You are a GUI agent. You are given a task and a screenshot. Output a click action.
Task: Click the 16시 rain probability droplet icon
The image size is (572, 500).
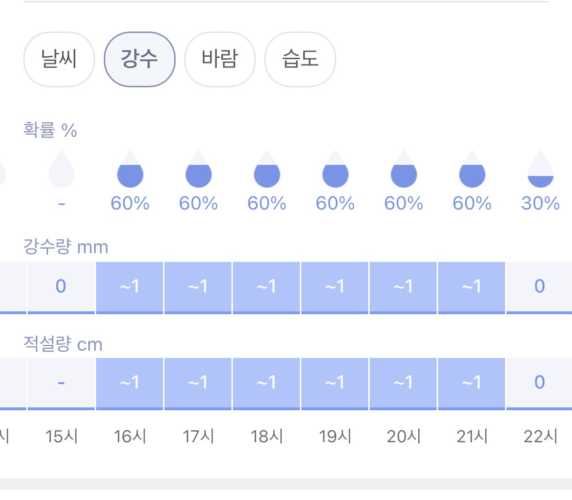tap(130, 170)
